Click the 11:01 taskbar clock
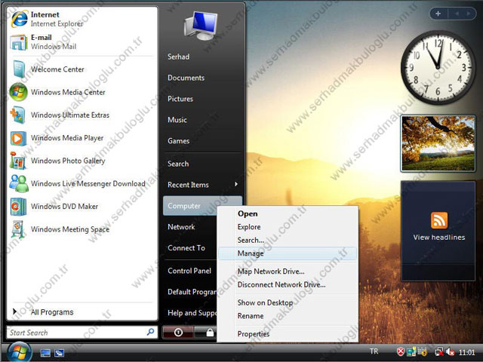Viewport: 483px width, 362px height. coord(466,352)
